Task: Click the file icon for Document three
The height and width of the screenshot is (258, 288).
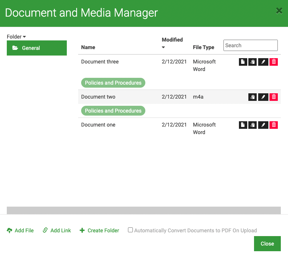Action: pyautogui.click(x=243, y=62)
